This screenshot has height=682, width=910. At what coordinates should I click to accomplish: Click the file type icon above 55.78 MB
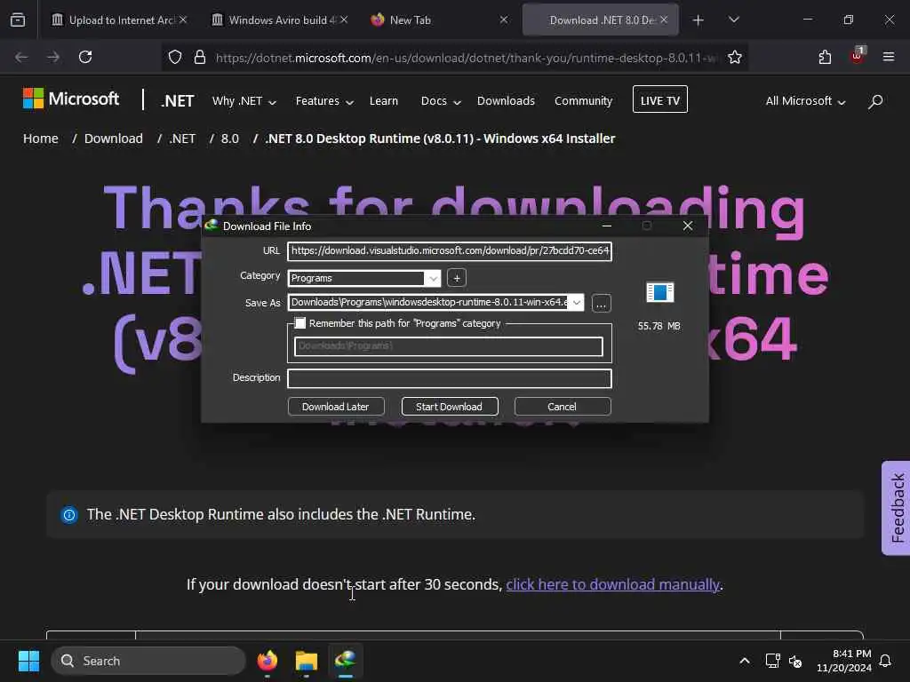tap(660, 292)
